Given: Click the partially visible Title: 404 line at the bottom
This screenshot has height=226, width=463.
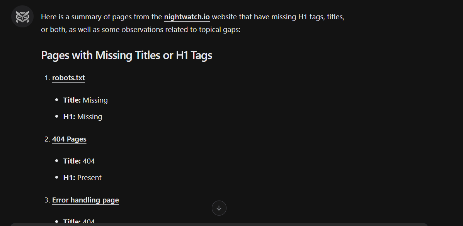Looking at the screenshot, I should coord(79,222).
